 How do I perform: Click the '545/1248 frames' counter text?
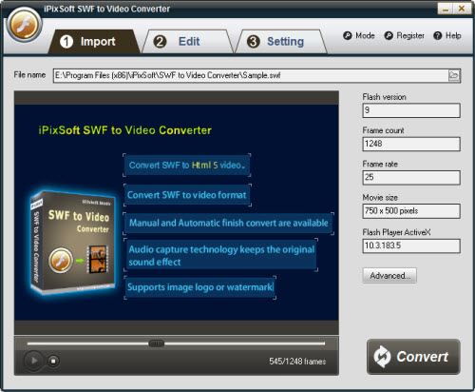coord(297,362)
